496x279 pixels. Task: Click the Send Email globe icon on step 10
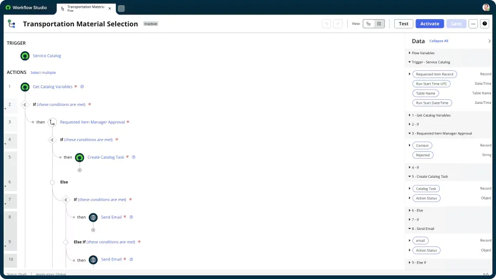coord(93,260)
